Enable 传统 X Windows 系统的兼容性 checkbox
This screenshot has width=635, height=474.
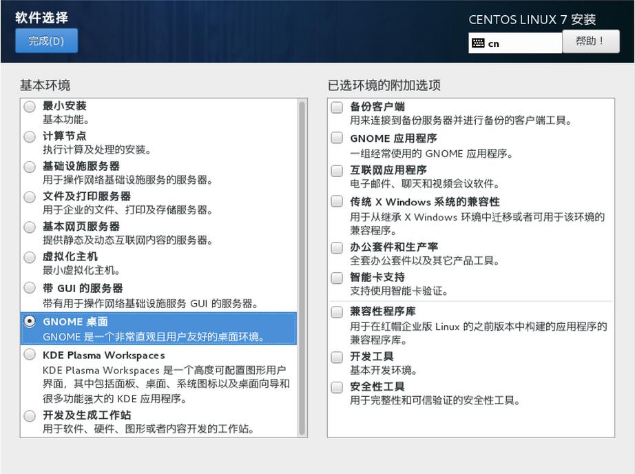click(337, 201)
